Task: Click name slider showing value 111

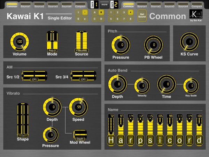Action: (179, 130)
